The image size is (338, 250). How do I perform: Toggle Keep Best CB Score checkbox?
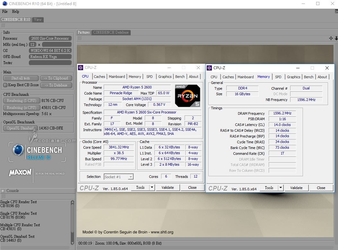pyautogui.click(x=5, y=85)
